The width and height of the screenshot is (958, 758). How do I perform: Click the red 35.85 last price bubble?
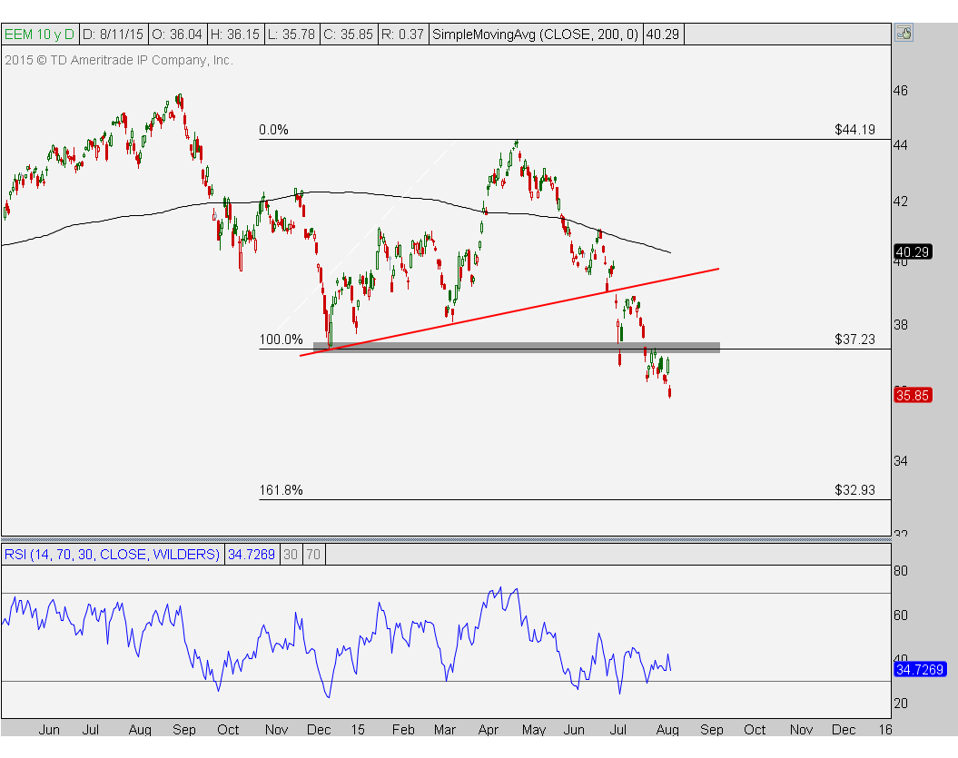coord(913,395)
